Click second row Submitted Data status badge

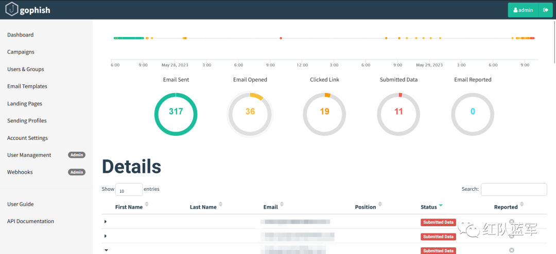point(438,237)
